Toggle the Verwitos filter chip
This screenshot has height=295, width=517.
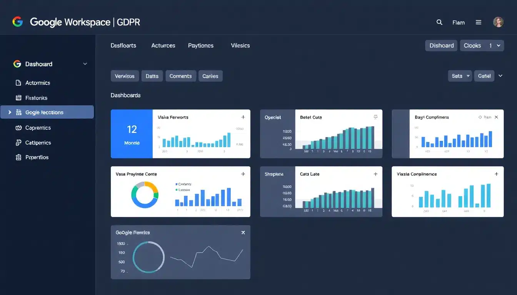point(125,76)
